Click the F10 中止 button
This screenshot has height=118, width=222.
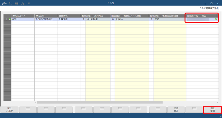[x=176, y=110]
